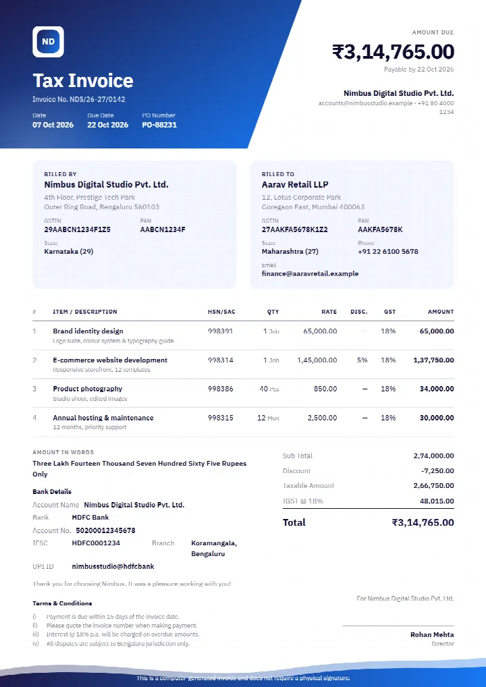Screen dimensions: 486x687
Task: Select rate 65,000.00 for brand design
Action: point(320,331)
